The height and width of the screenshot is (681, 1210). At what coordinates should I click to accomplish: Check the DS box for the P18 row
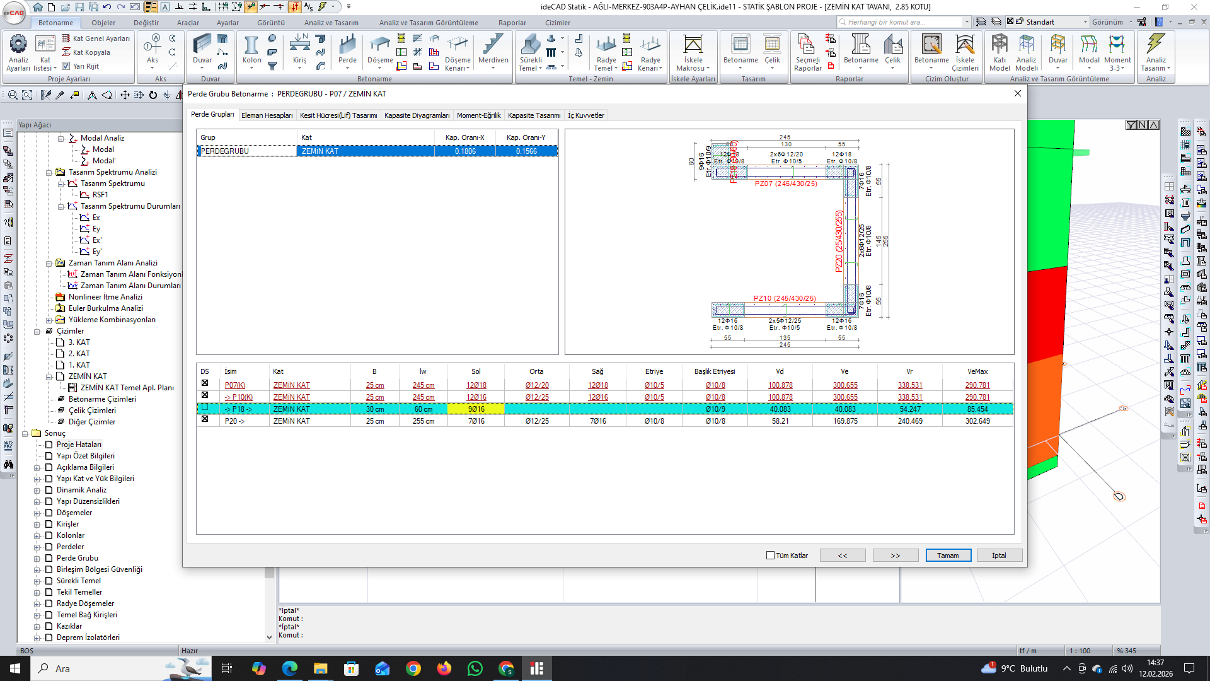[205, 408]
